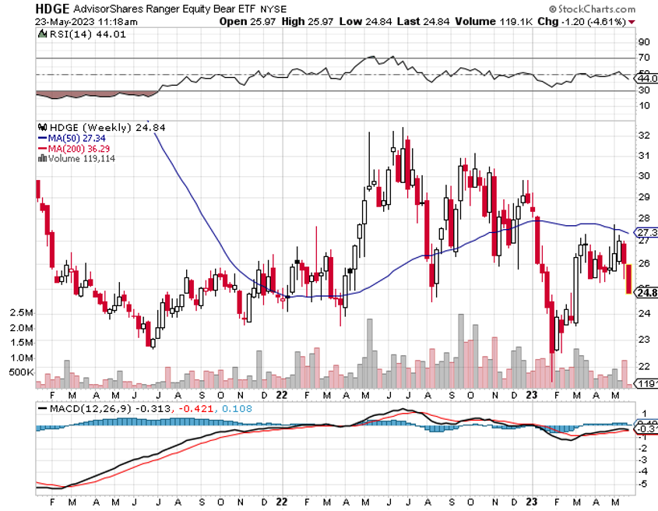
Task: Click the price axis label 32
Action: pos(644,136)
